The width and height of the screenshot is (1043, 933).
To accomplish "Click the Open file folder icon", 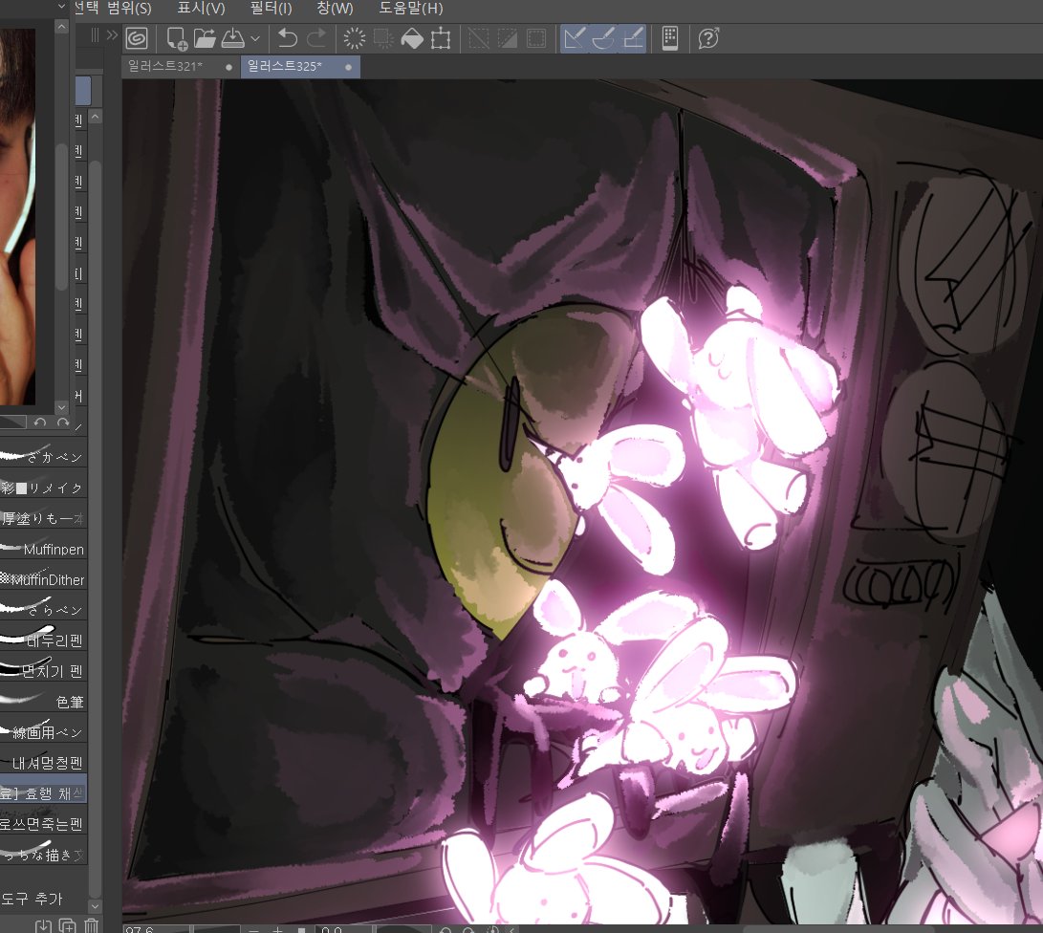I will click(205, 38).
